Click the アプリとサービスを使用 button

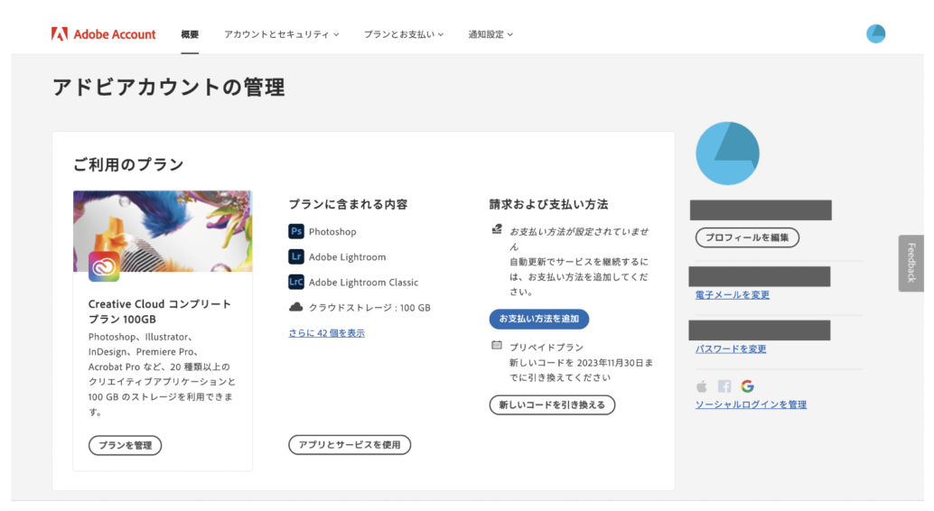click(350, 445)
